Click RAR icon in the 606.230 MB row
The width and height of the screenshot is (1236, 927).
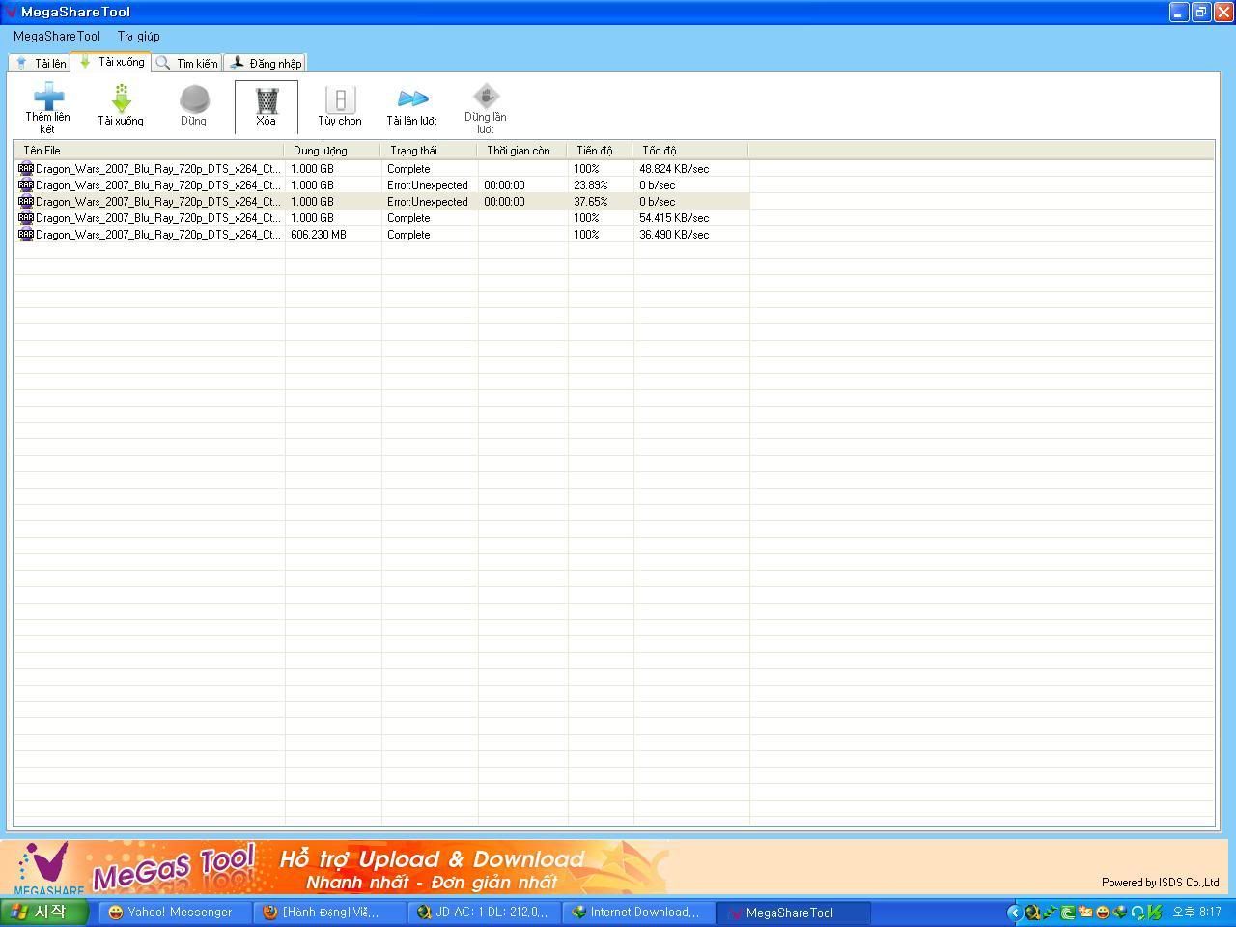pyautogui.click(x=26, y=234)
